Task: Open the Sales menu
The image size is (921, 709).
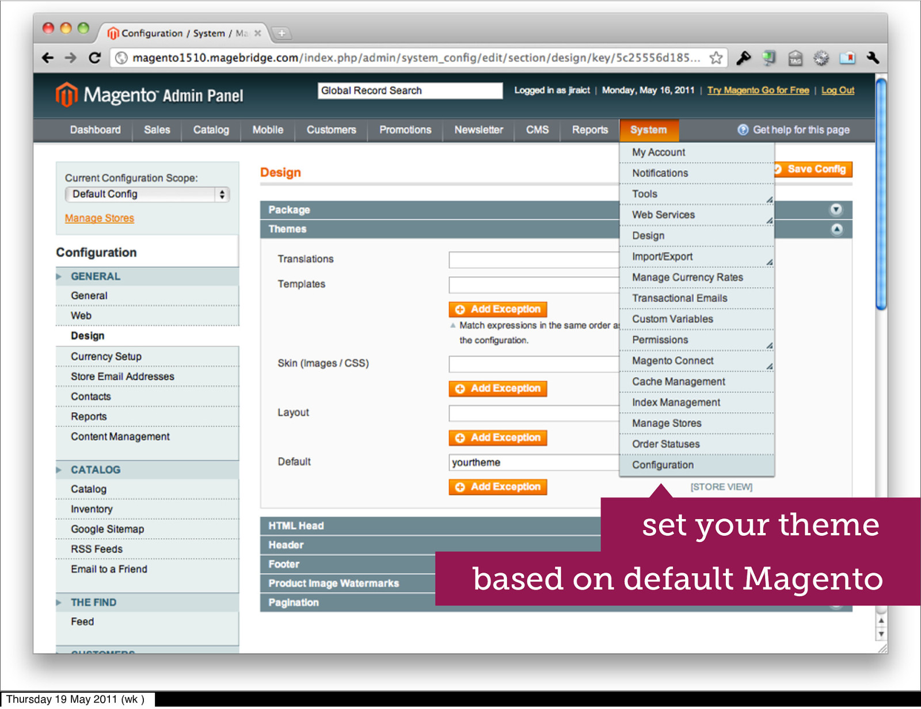Action: coord(157,130)
